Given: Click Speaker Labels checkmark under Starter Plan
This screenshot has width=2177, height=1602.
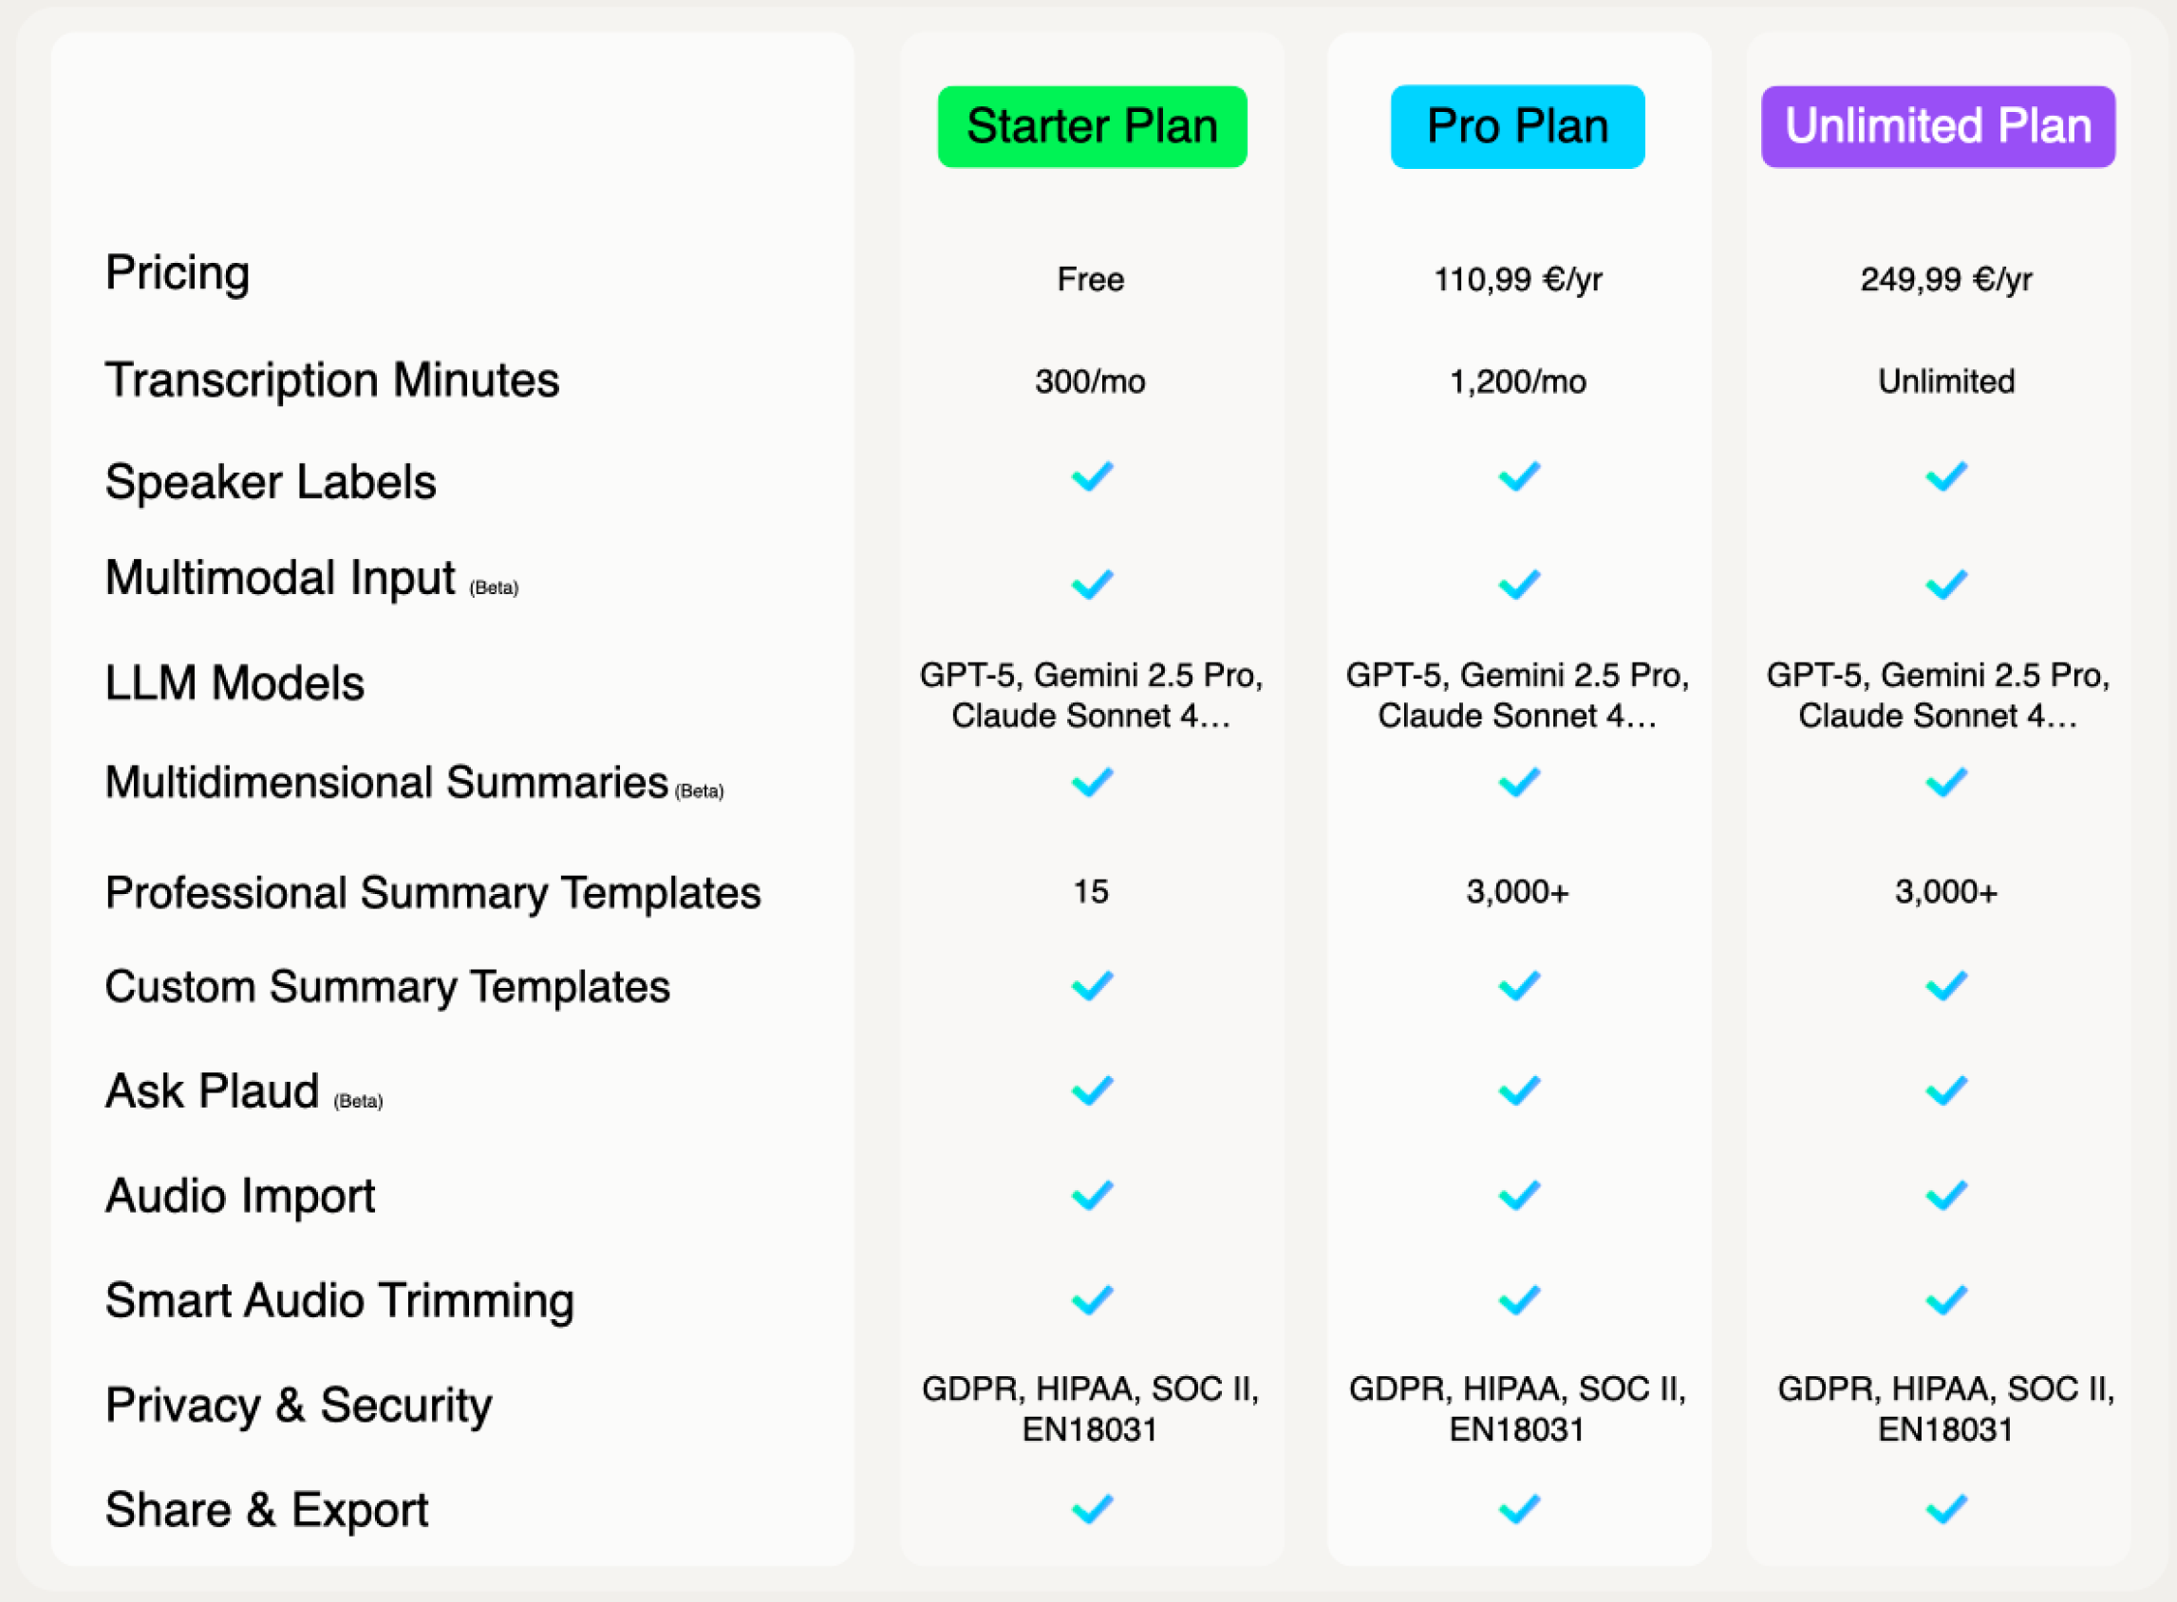Looking at the screenshot, I should [1092, 476].
